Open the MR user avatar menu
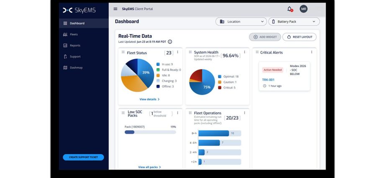 pyautogui.click(x=303, y=9)
